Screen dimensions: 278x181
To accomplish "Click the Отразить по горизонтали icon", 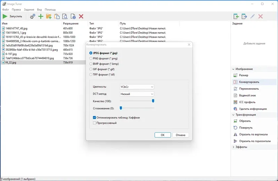I will (236, 141).
